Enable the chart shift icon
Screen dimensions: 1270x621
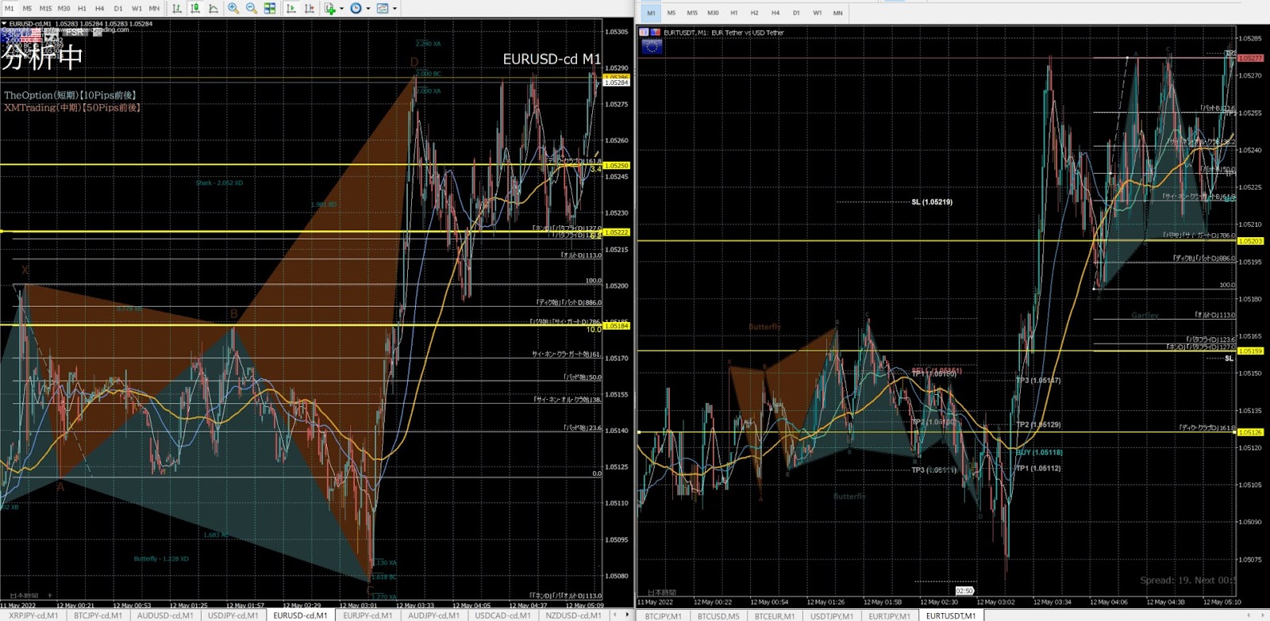click(310, 8)
